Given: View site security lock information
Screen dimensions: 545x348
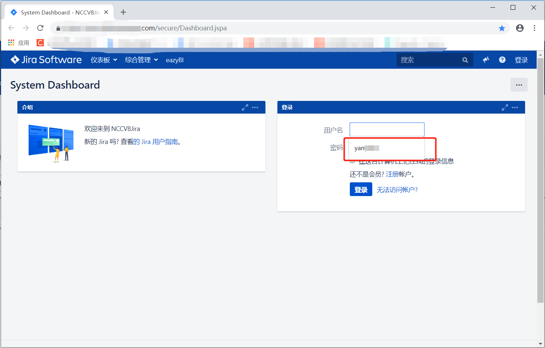Looking at the screenshot, I should point(58,28).
